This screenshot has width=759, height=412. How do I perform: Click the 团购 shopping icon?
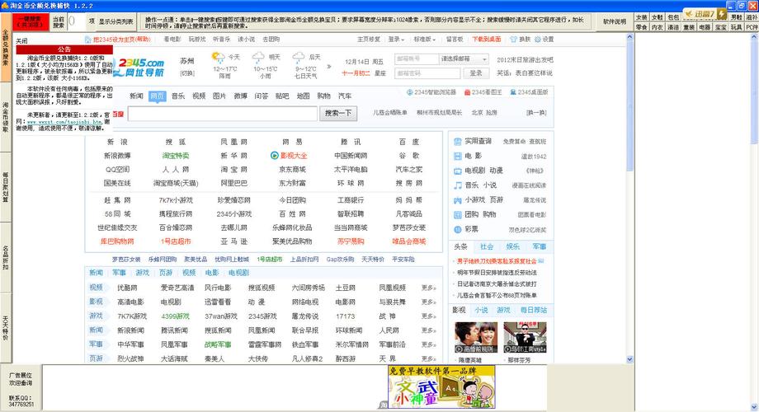pyautogui.click(x=457, y=214)
